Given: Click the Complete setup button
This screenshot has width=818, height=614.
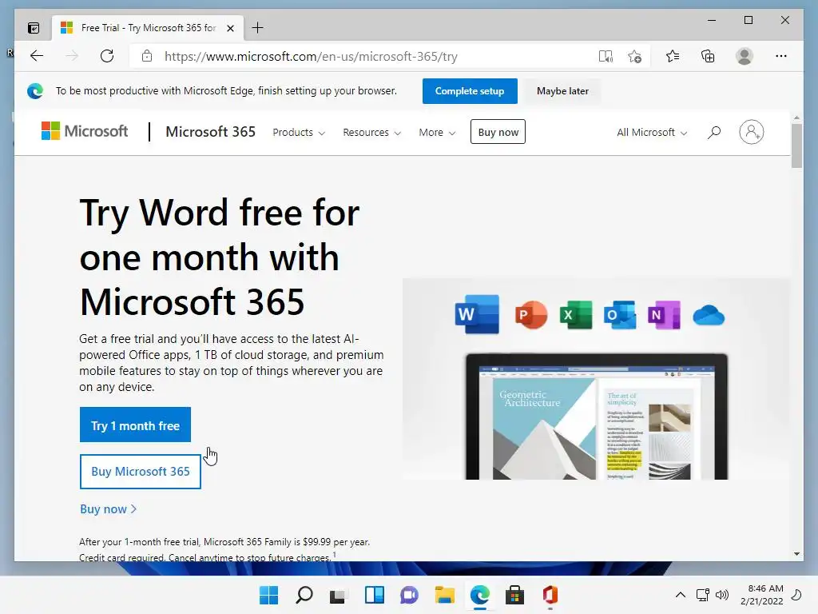Looking at the screenshot, I should click(470, 91).
